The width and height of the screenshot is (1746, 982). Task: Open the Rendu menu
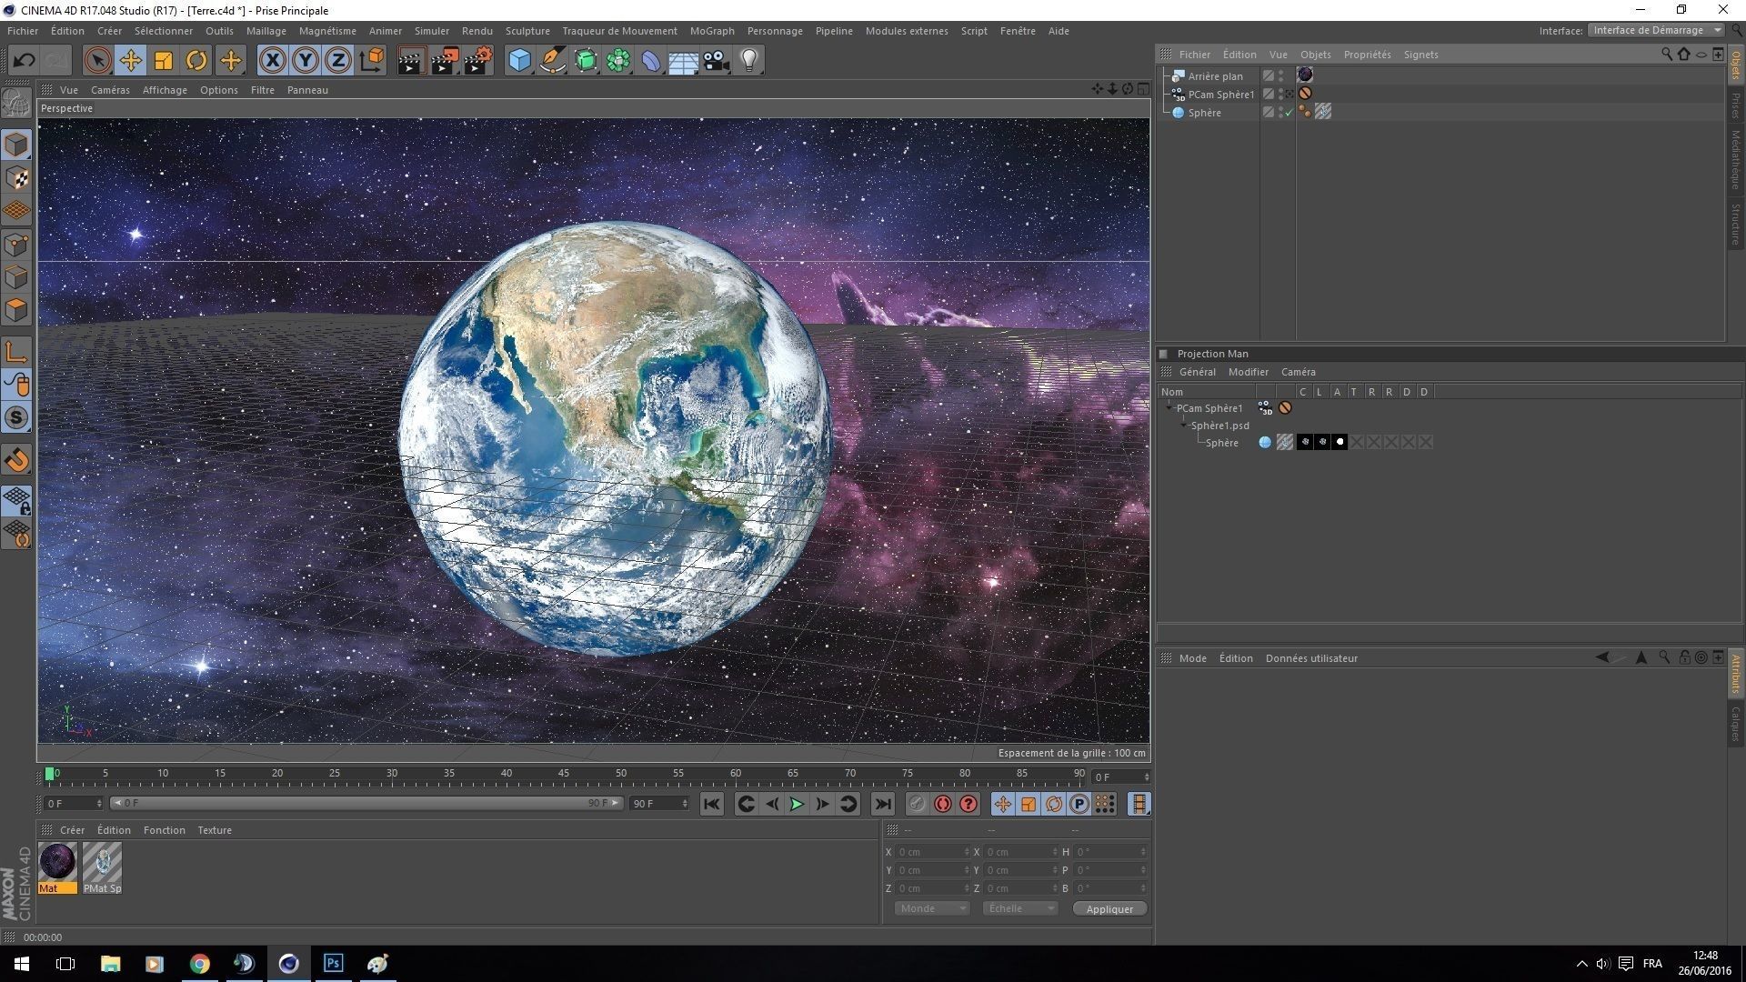click(x=477, y=31)
